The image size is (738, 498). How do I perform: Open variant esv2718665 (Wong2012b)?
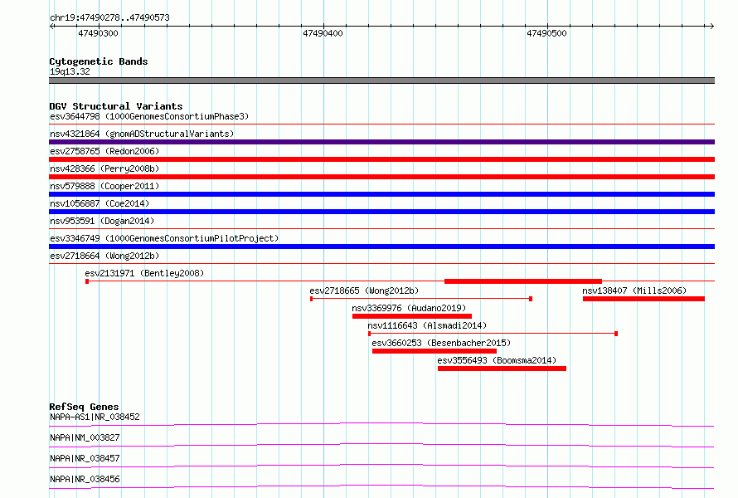pos(364,290)
